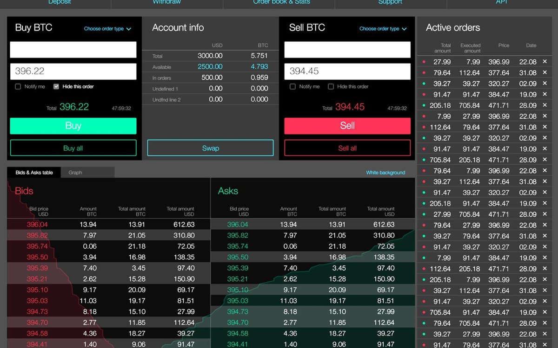Enable Notify me in Buy BTC panel
The height and width of the screenshot is (348, 558).
[x=18, y=86]
